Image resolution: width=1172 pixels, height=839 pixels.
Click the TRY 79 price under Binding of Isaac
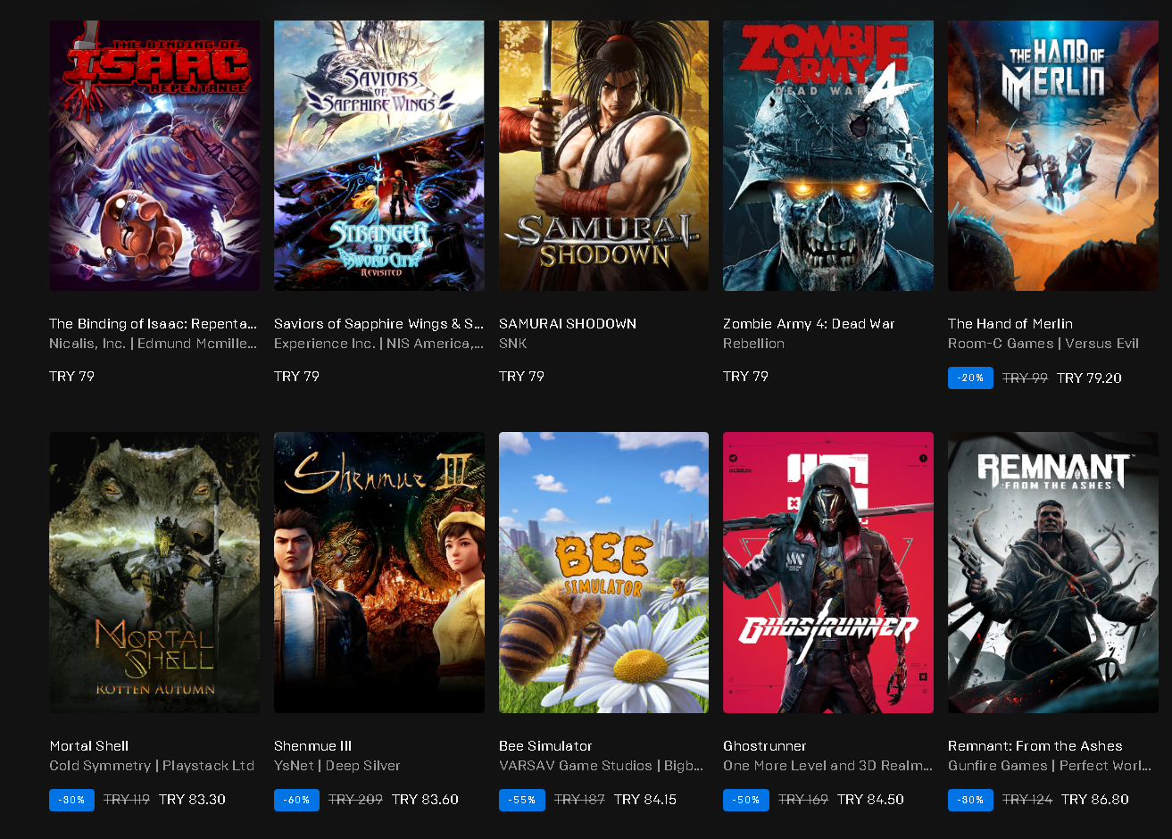pyautogui.click(x=71, y=377)
